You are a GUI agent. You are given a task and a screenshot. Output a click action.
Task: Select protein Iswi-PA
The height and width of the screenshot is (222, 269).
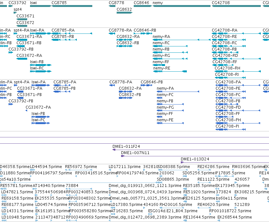coord(41,85)
